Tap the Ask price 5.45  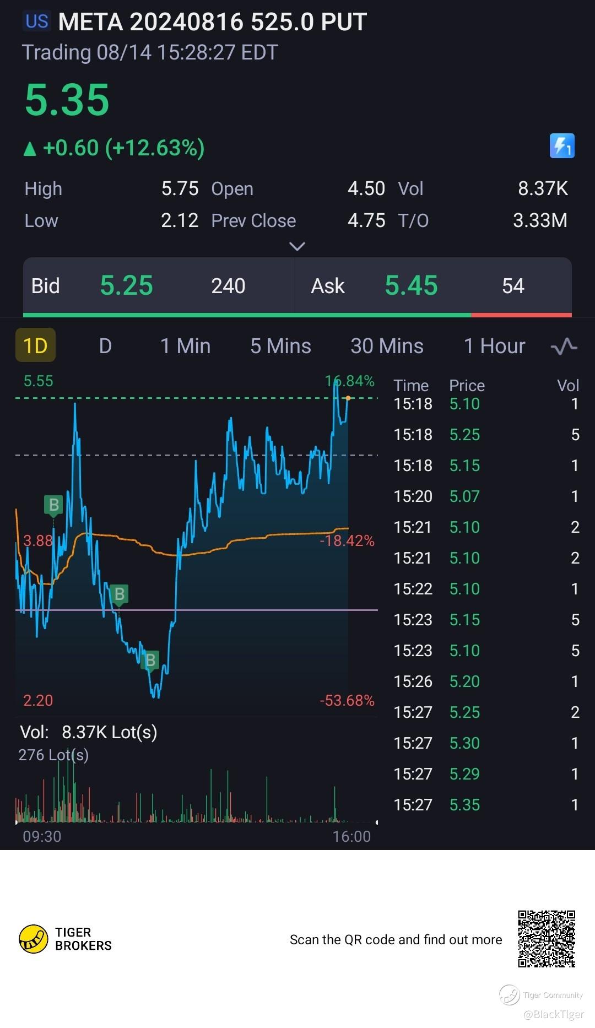pos(411,285)
